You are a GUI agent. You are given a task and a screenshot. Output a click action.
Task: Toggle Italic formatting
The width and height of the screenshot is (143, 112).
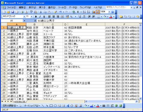(x=40, y=17)
